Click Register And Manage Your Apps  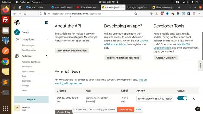(123, 58)
